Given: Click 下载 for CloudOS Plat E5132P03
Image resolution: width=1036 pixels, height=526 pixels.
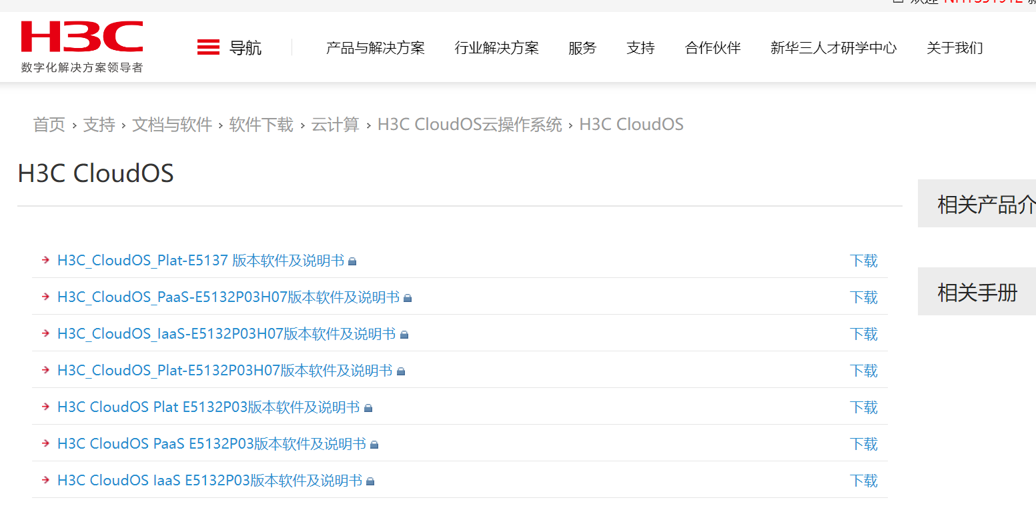Looking at the screenshot, I should [x=864, y=407].
